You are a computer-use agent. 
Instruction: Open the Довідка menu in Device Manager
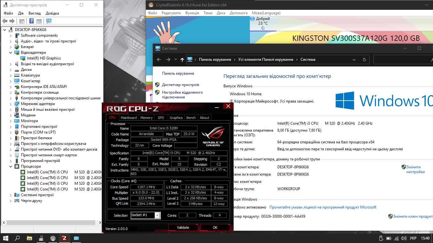pos(52,13)
